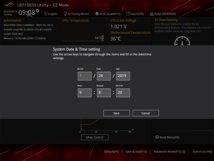Open Search on FAQ
Image resolution: width=214 pixels, height=161 pixels.
click(202, 152)
